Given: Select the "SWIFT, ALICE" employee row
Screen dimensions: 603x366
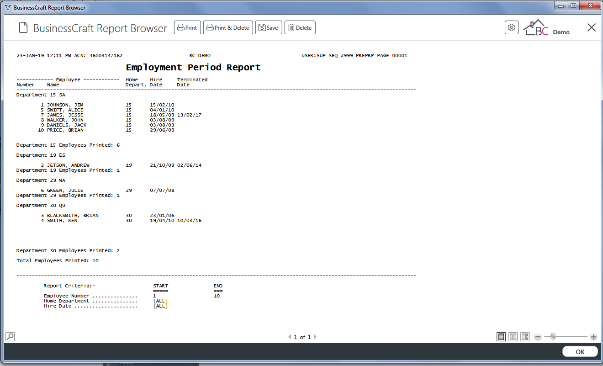Looking at the screenshot, I should click(x=107, y=110).
